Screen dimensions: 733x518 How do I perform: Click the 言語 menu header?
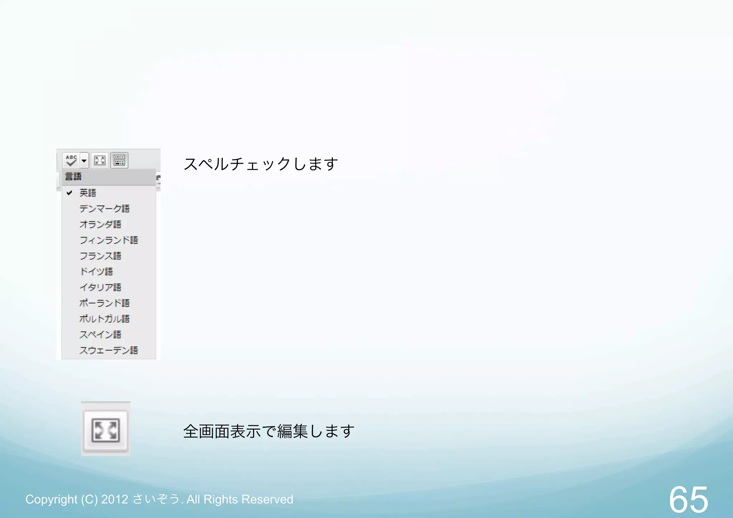point(109,177)
